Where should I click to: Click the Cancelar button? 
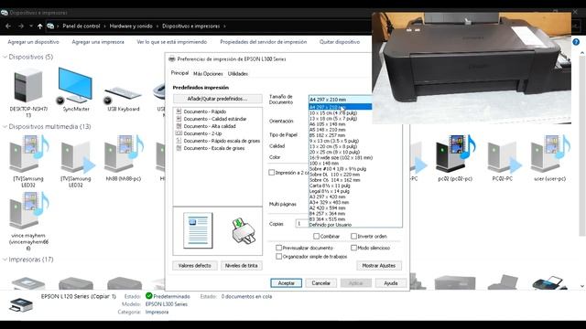(321, 283)
